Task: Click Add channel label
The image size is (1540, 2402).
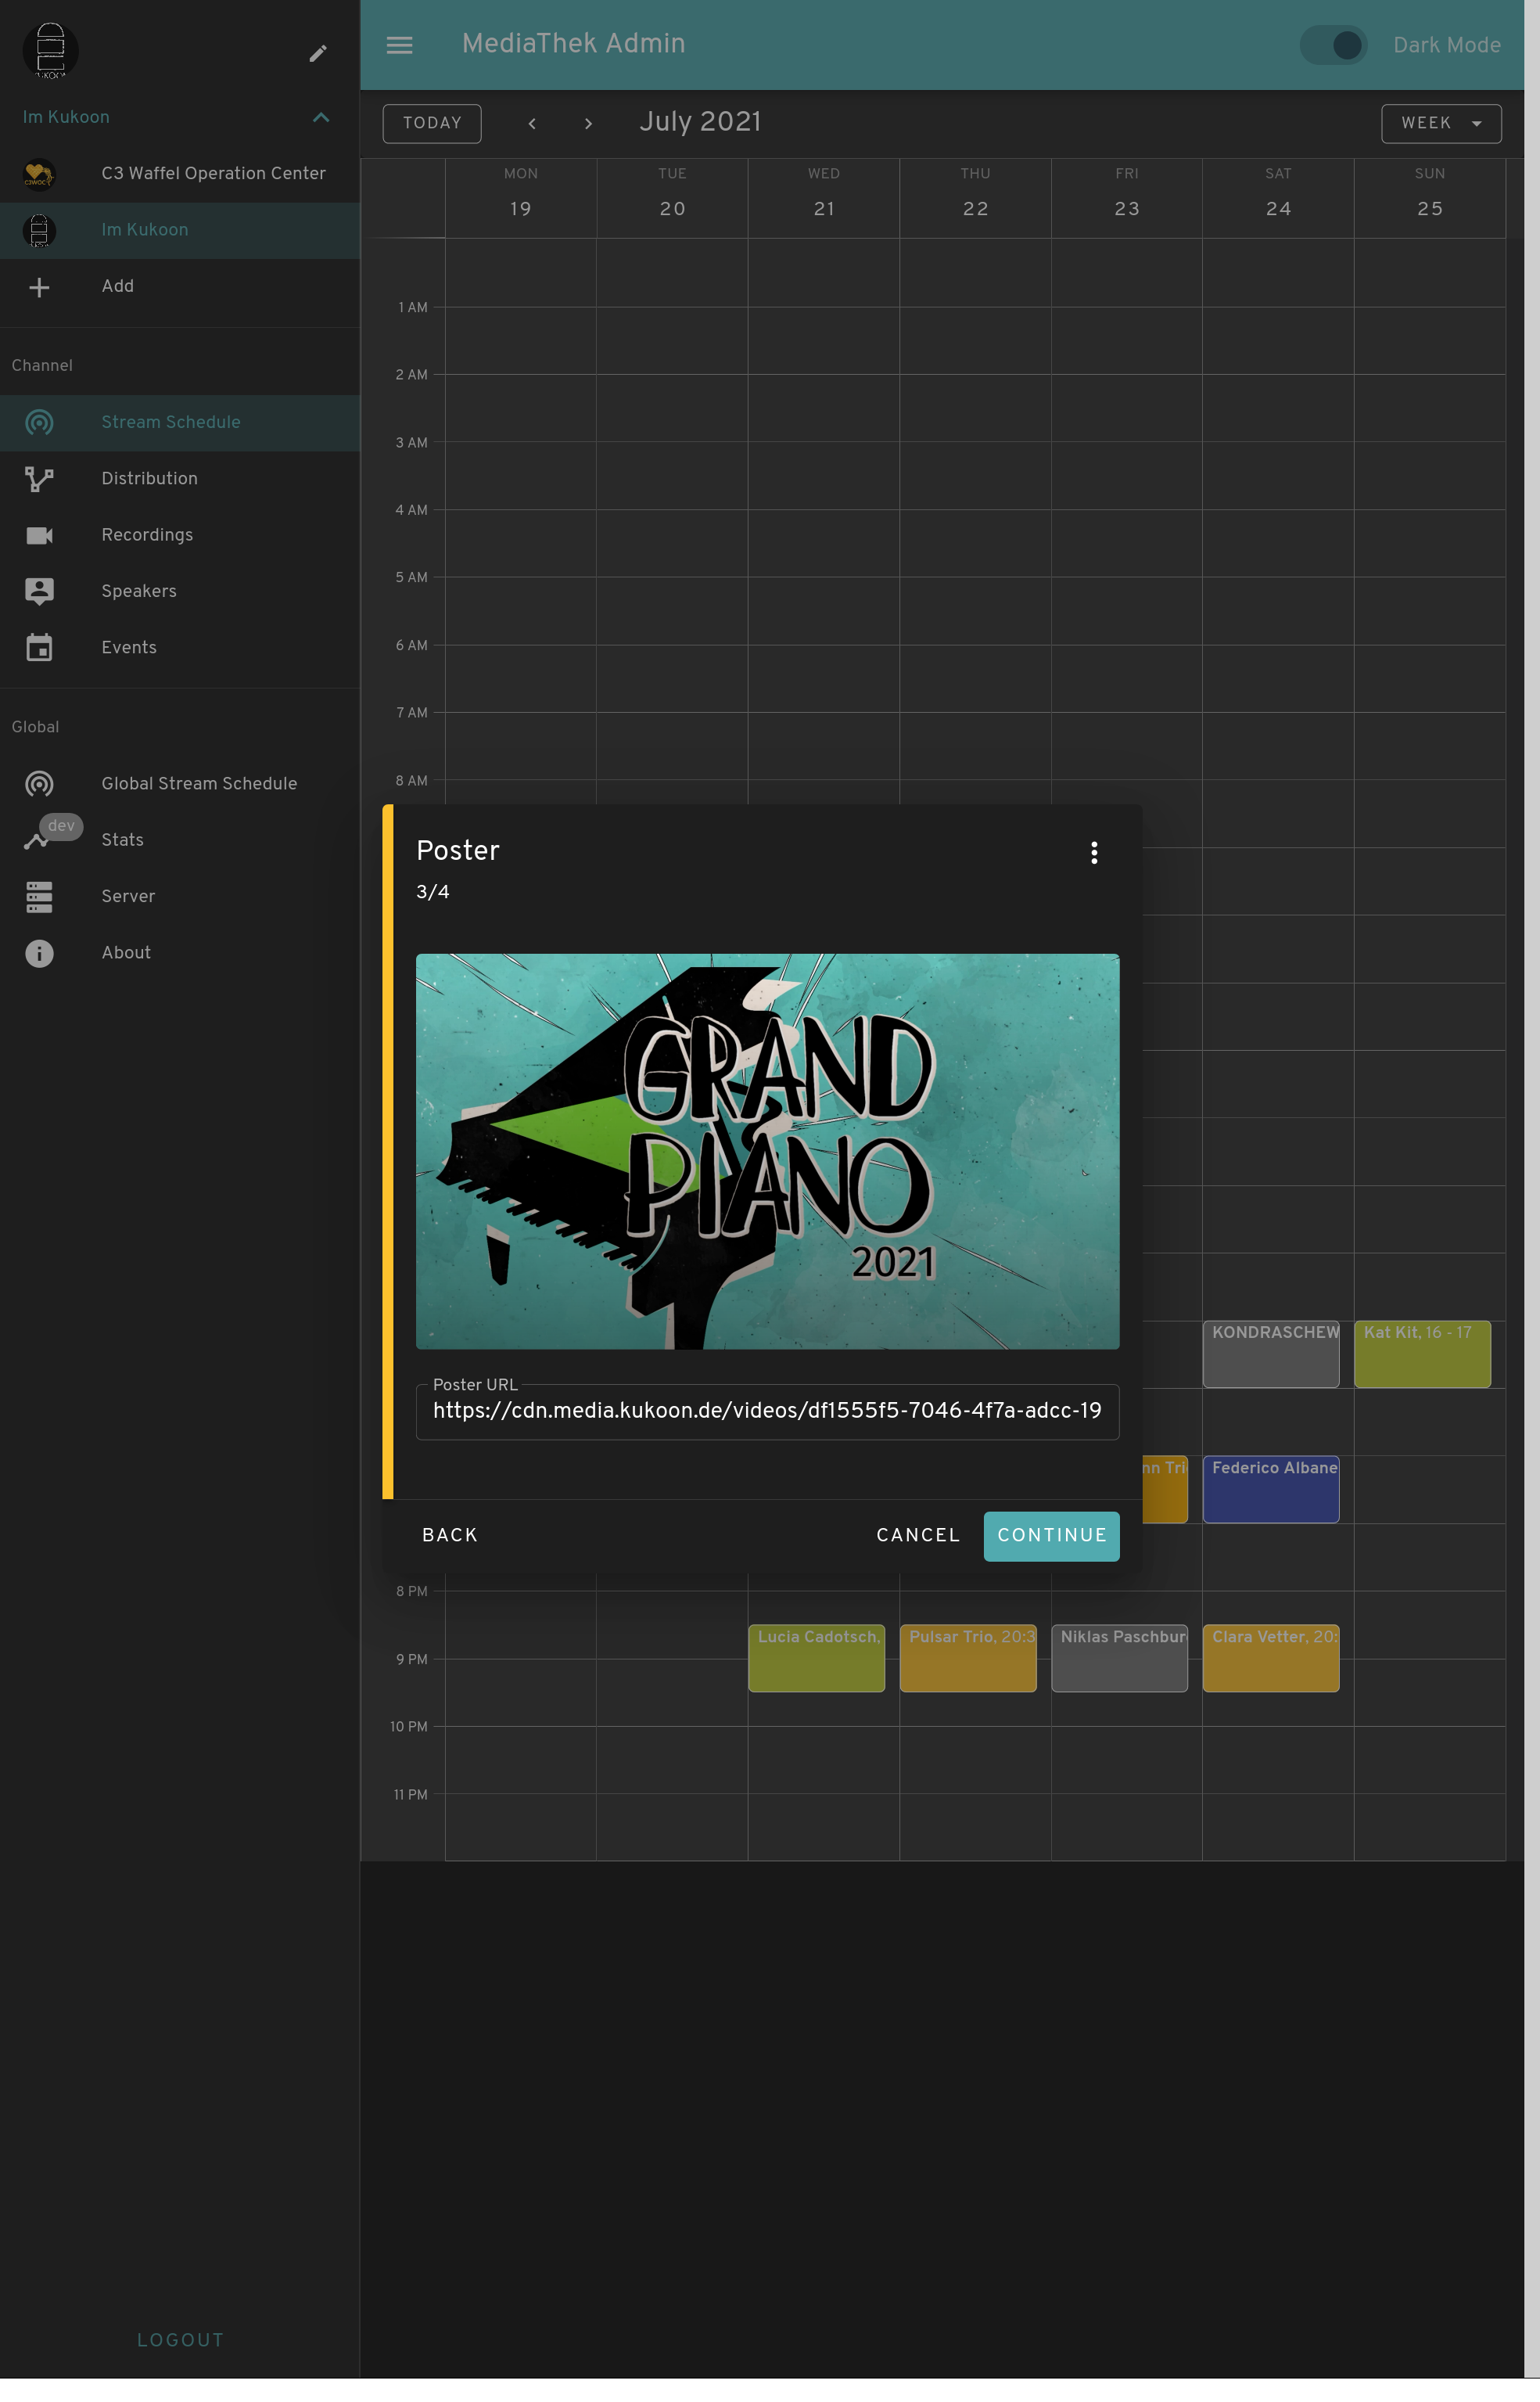Action: pos(118,286)
